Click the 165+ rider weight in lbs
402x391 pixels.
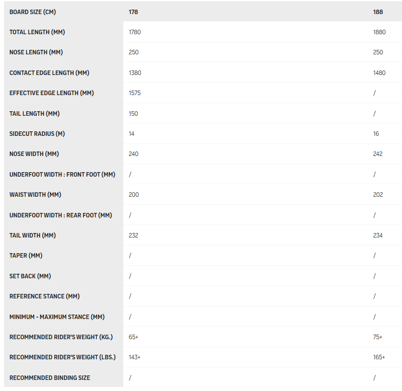click(x=379, y=357)
